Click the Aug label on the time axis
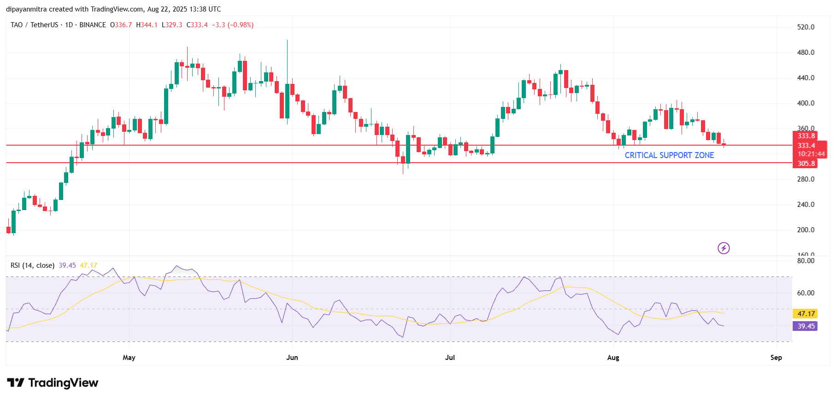Image resolution: width=836 pixels, height=400 pixels. pos(613,358)
